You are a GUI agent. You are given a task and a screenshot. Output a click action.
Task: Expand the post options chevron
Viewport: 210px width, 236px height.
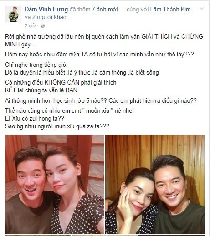pyautogui.click(x=202, y=9)
